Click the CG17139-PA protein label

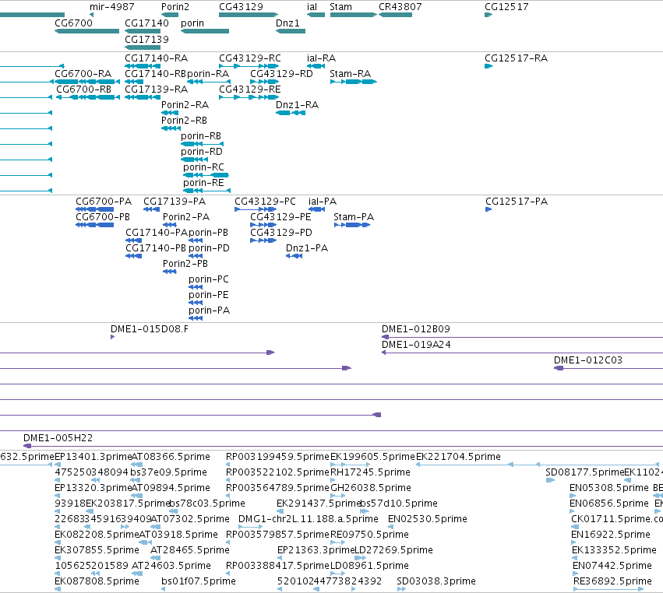[175, 202]
